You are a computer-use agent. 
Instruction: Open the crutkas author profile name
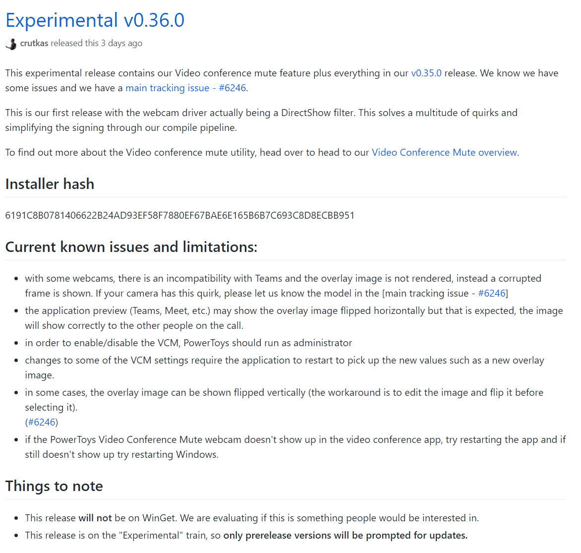(x=34, y=43)
